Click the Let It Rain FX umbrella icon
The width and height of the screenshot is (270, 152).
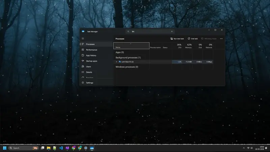click(120, 62)
